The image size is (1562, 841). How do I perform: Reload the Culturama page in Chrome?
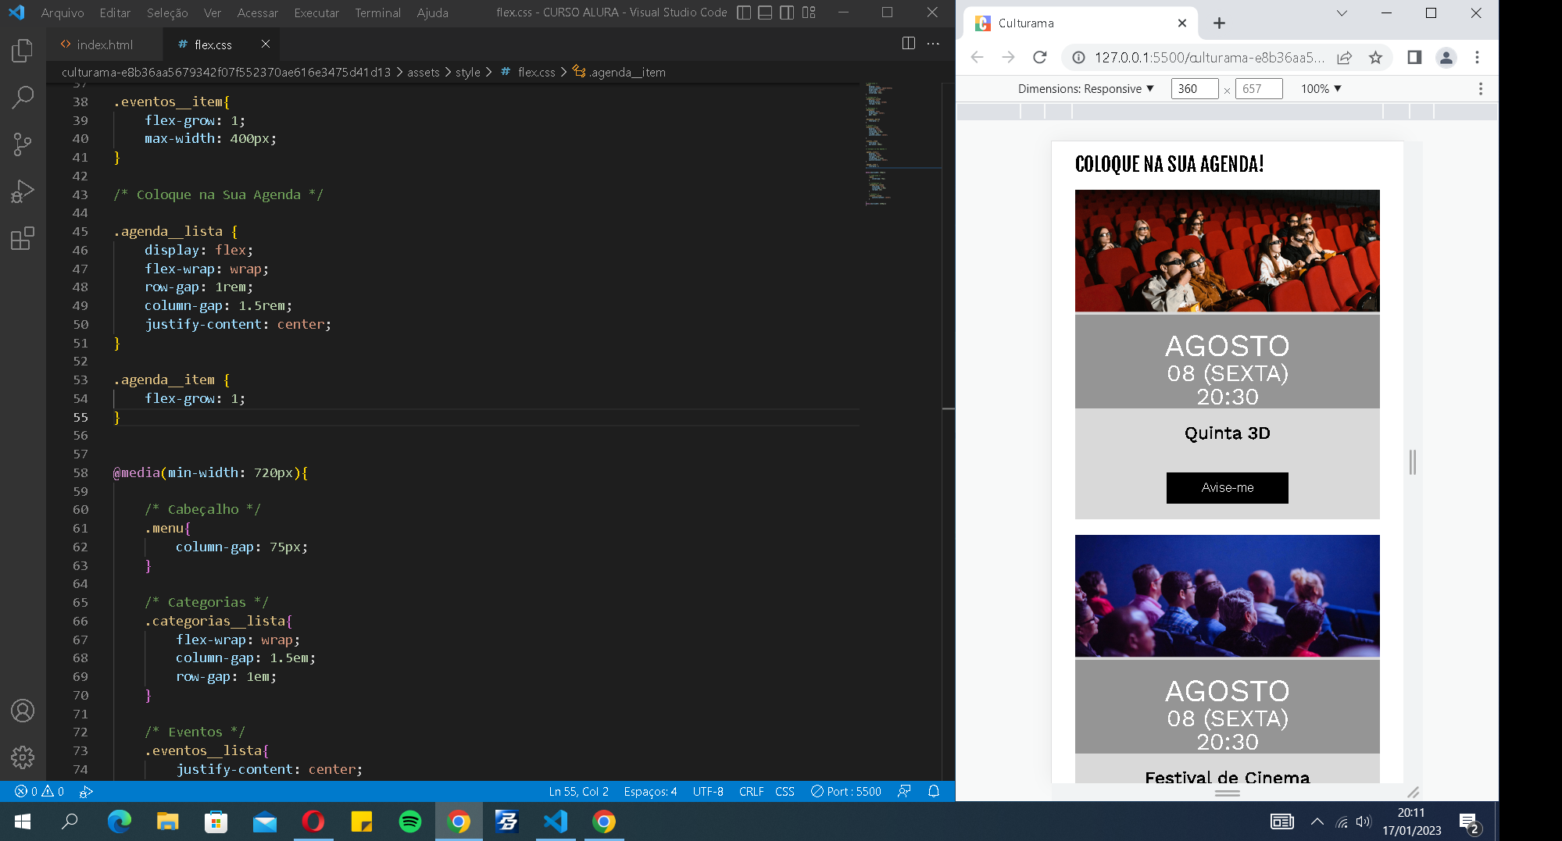point(1039,57)
